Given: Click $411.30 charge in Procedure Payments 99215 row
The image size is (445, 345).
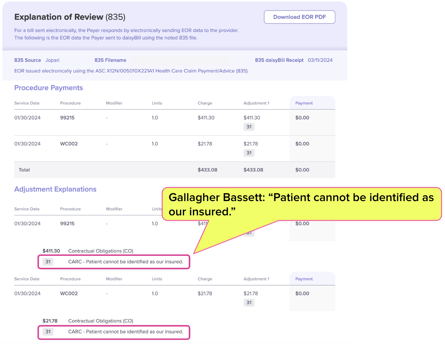Looking at the screenshot, I should (206, 118).
